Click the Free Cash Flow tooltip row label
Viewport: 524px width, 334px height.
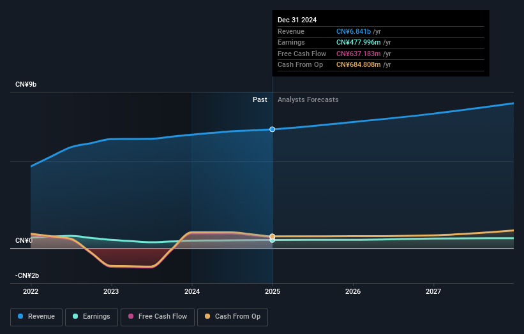(x=302, y=54)
